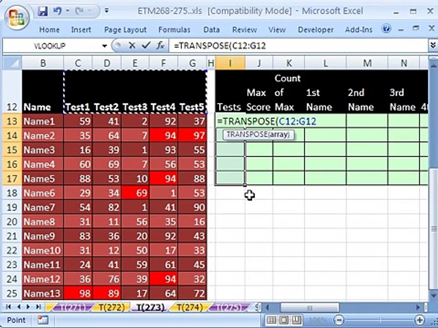438x328 pixels.
Task: Click the horizontal scrollbar thumb
Action: tap(309, 307)
